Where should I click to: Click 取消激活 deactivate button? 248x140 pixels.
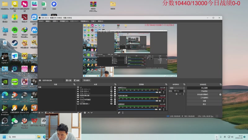tap(86, 81)
